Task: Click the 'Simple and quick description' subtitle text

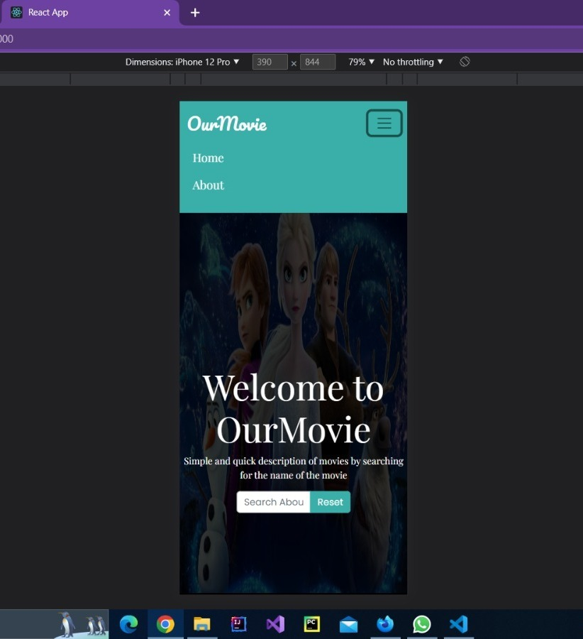Action: coord(293,468)
